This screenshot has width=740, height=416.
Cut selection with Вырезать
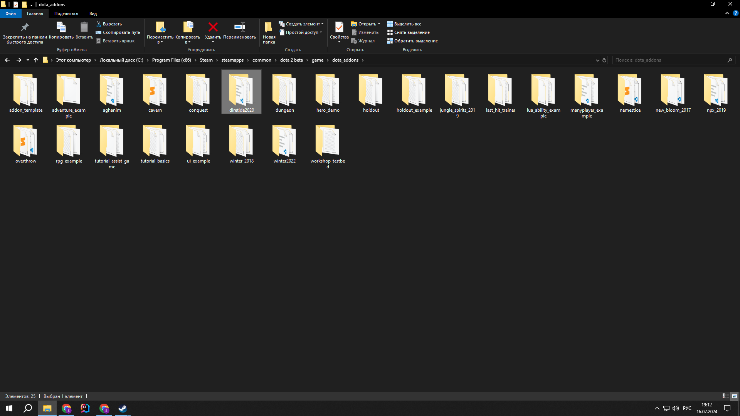(x=109, y=24)
